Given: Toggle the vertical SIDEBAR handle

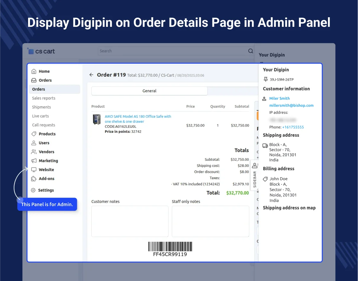Looking at the screenshot, I should tap(255, 175).
